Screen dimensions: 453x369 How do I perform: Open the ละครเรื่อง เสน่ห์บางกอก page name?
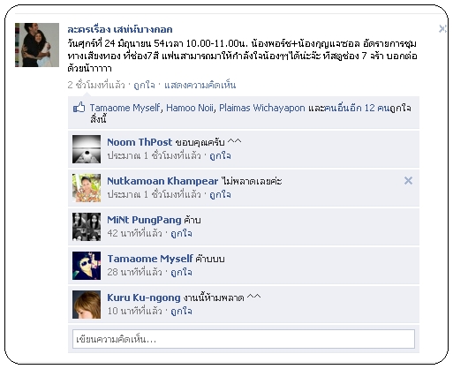pos(120,29)
